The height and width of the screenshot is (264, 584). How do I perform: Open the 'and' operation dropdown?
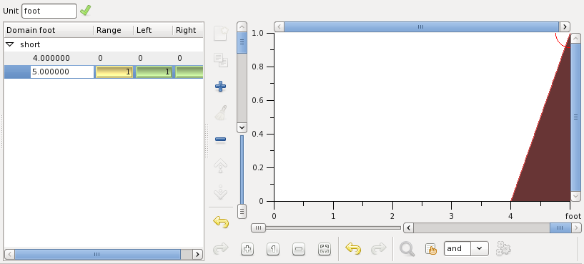[480, 248]
